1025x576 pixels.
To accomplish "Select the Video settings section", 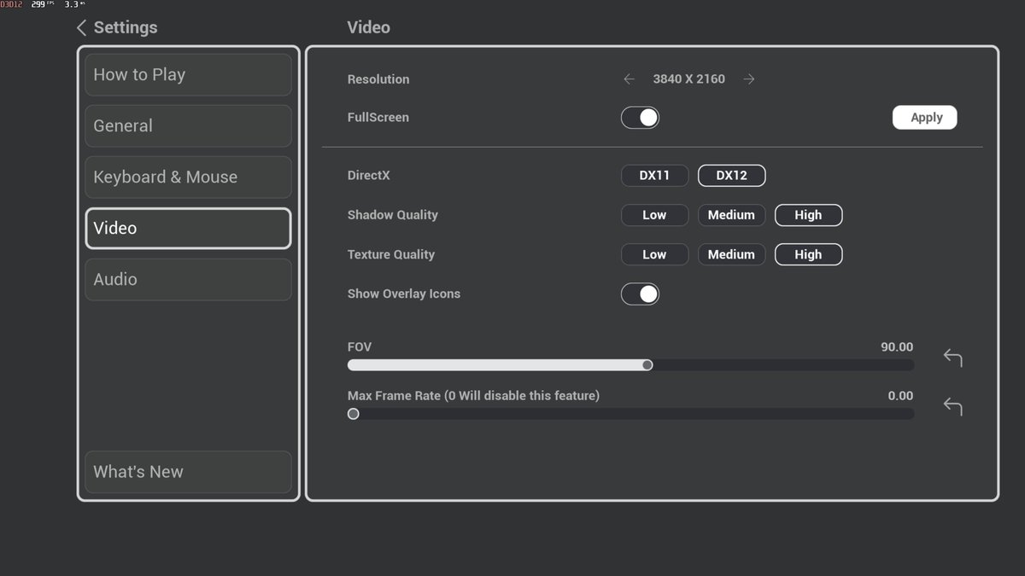I will (x=189, y=229).
